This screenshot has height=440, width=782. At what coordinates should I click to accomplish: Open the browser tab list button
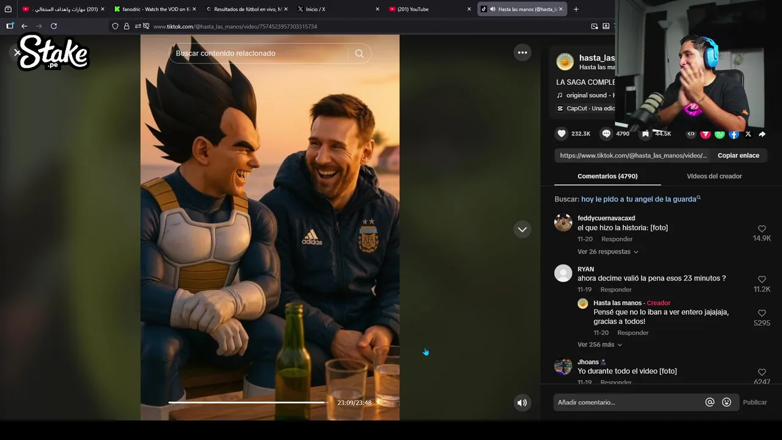pos(8,9)
